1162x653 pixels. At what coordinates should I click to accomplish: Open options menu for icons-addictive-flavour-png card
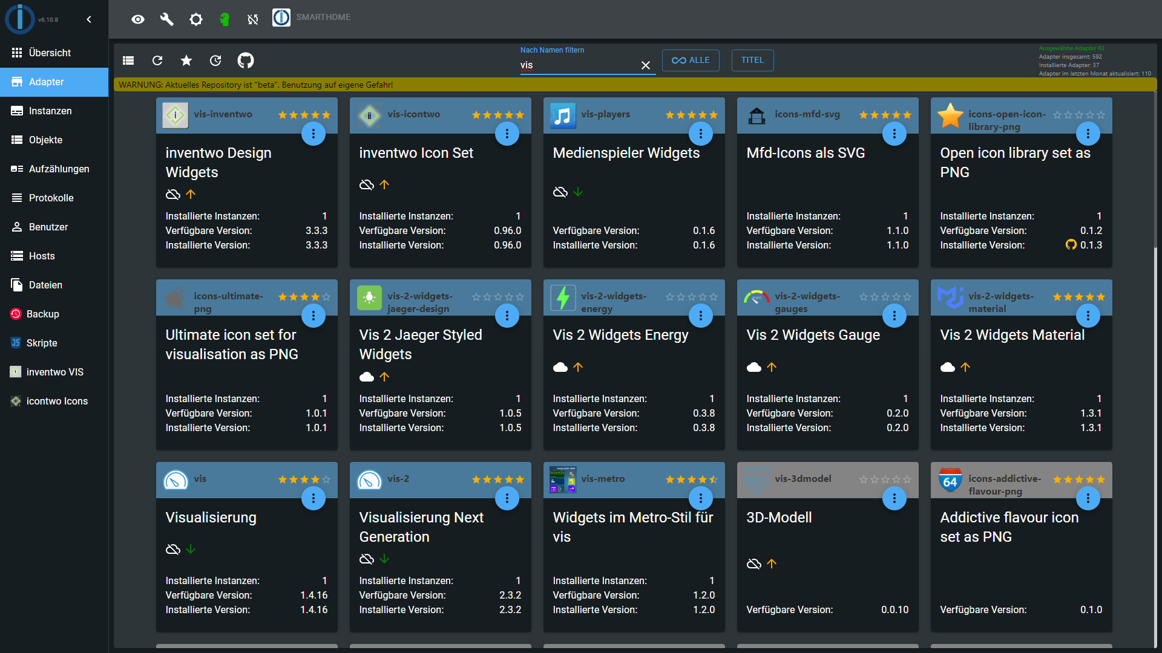(x=1088, y=498)
